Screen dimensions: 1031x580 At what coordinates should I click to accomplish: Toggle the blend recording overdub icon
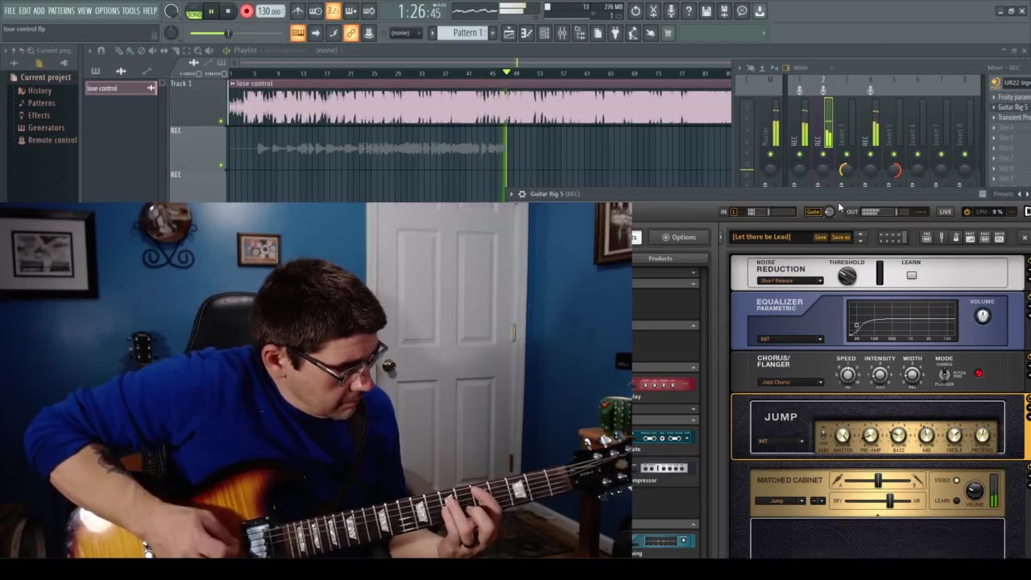click(x=350, y=11)
